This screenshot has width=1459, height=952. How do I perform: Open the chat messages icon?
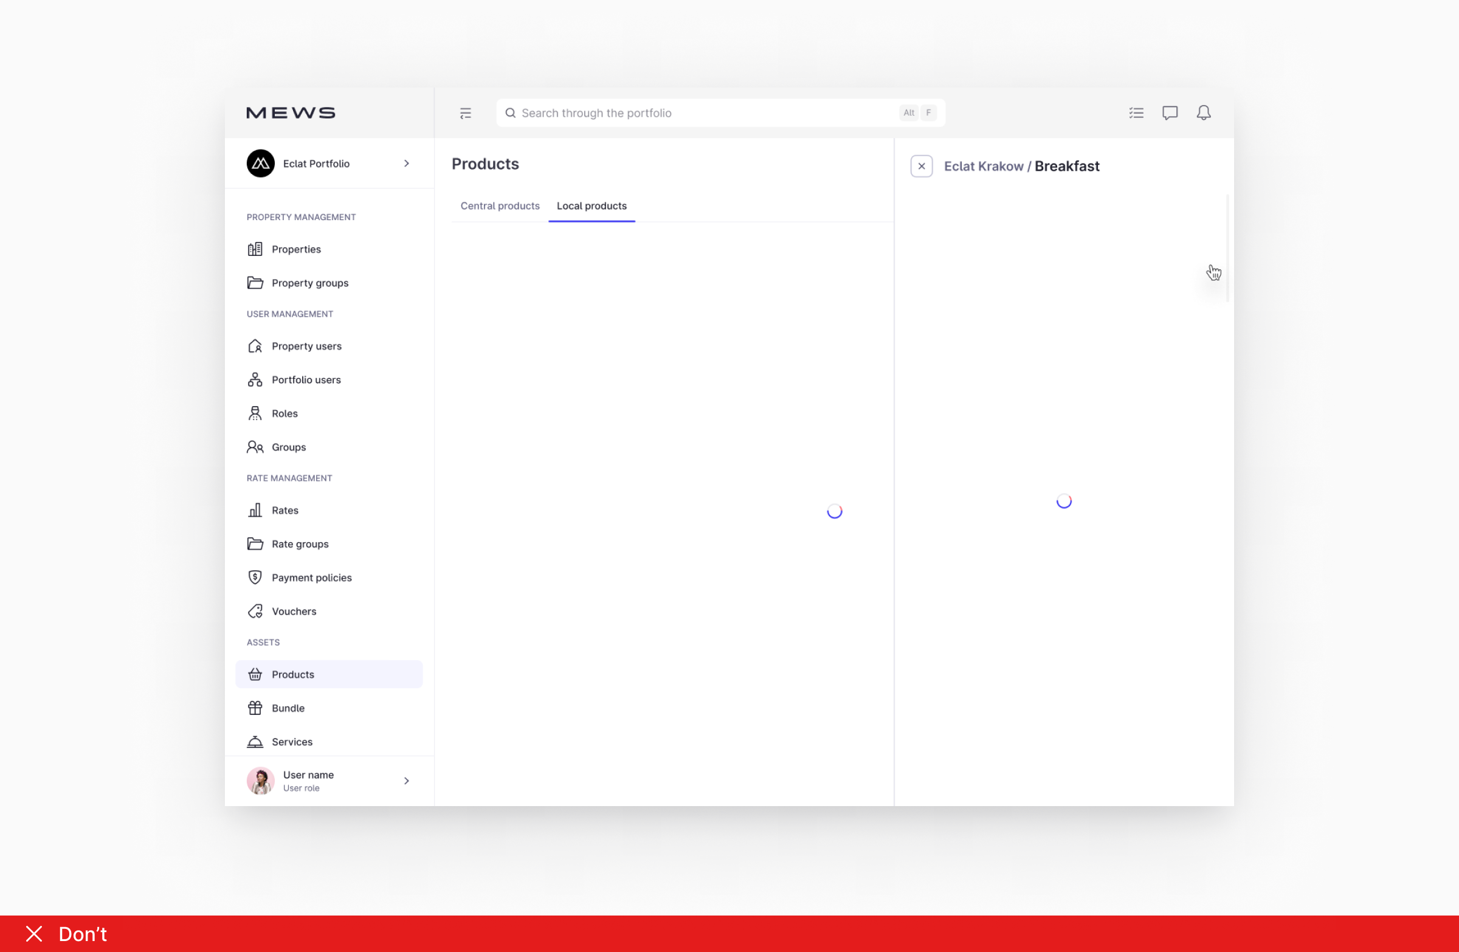(1170, 113)
